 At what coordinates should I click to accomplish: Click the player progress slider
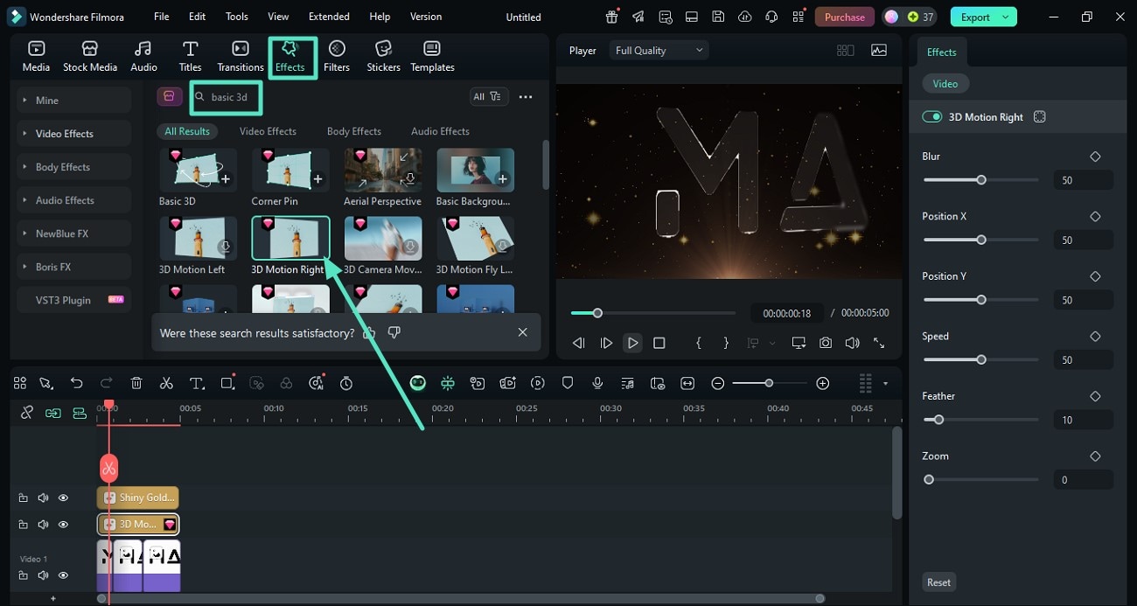click(653, 313)
